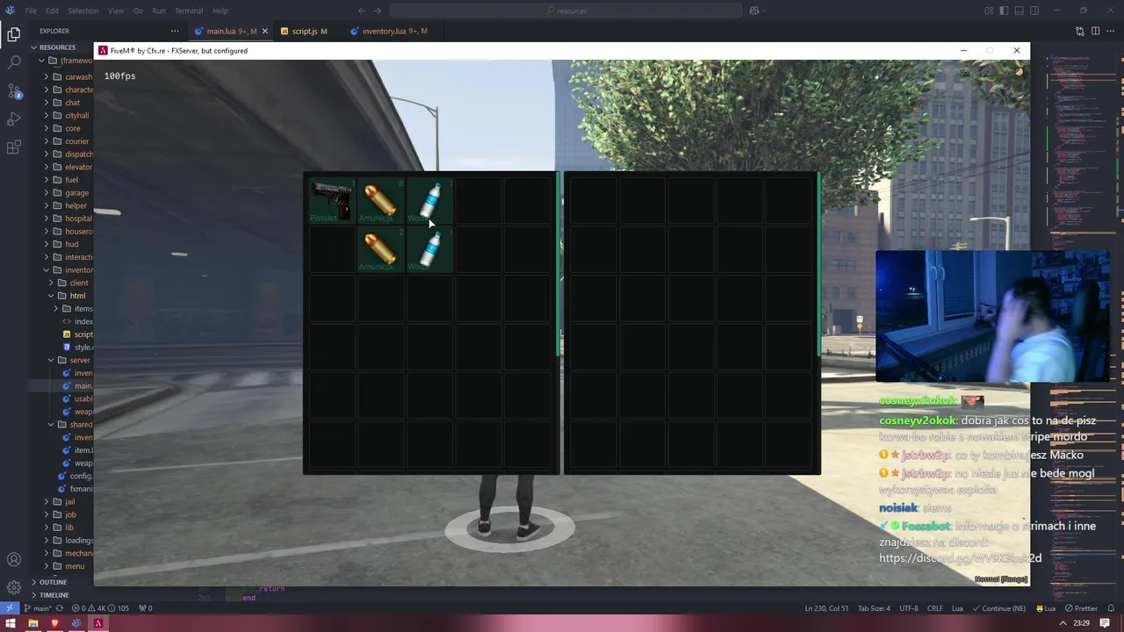Viewport: 1124px width, 632px height.
Task: Click the streamer webcam overlay
Action: click(x=992, y=317)
